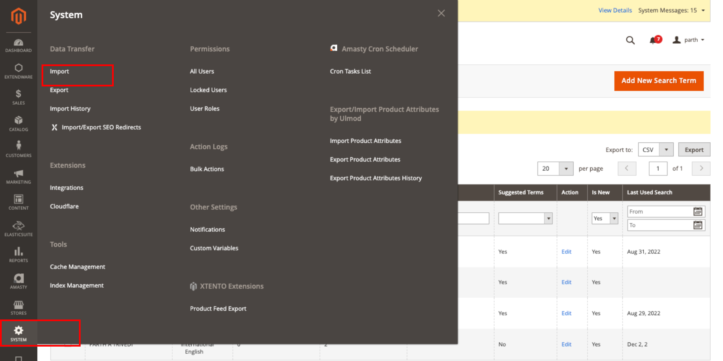Click the Magento logo in the sidebar
This screenshot has height=361, width=723.
pyautogui.click(x=18, y=16)
